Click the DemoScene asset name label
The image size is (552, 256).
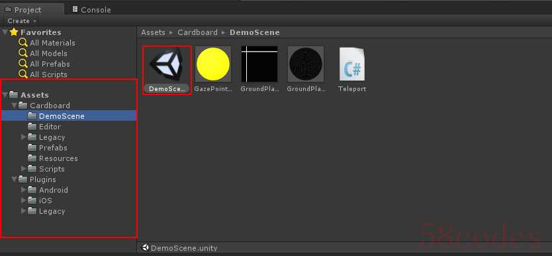[167, 89]
